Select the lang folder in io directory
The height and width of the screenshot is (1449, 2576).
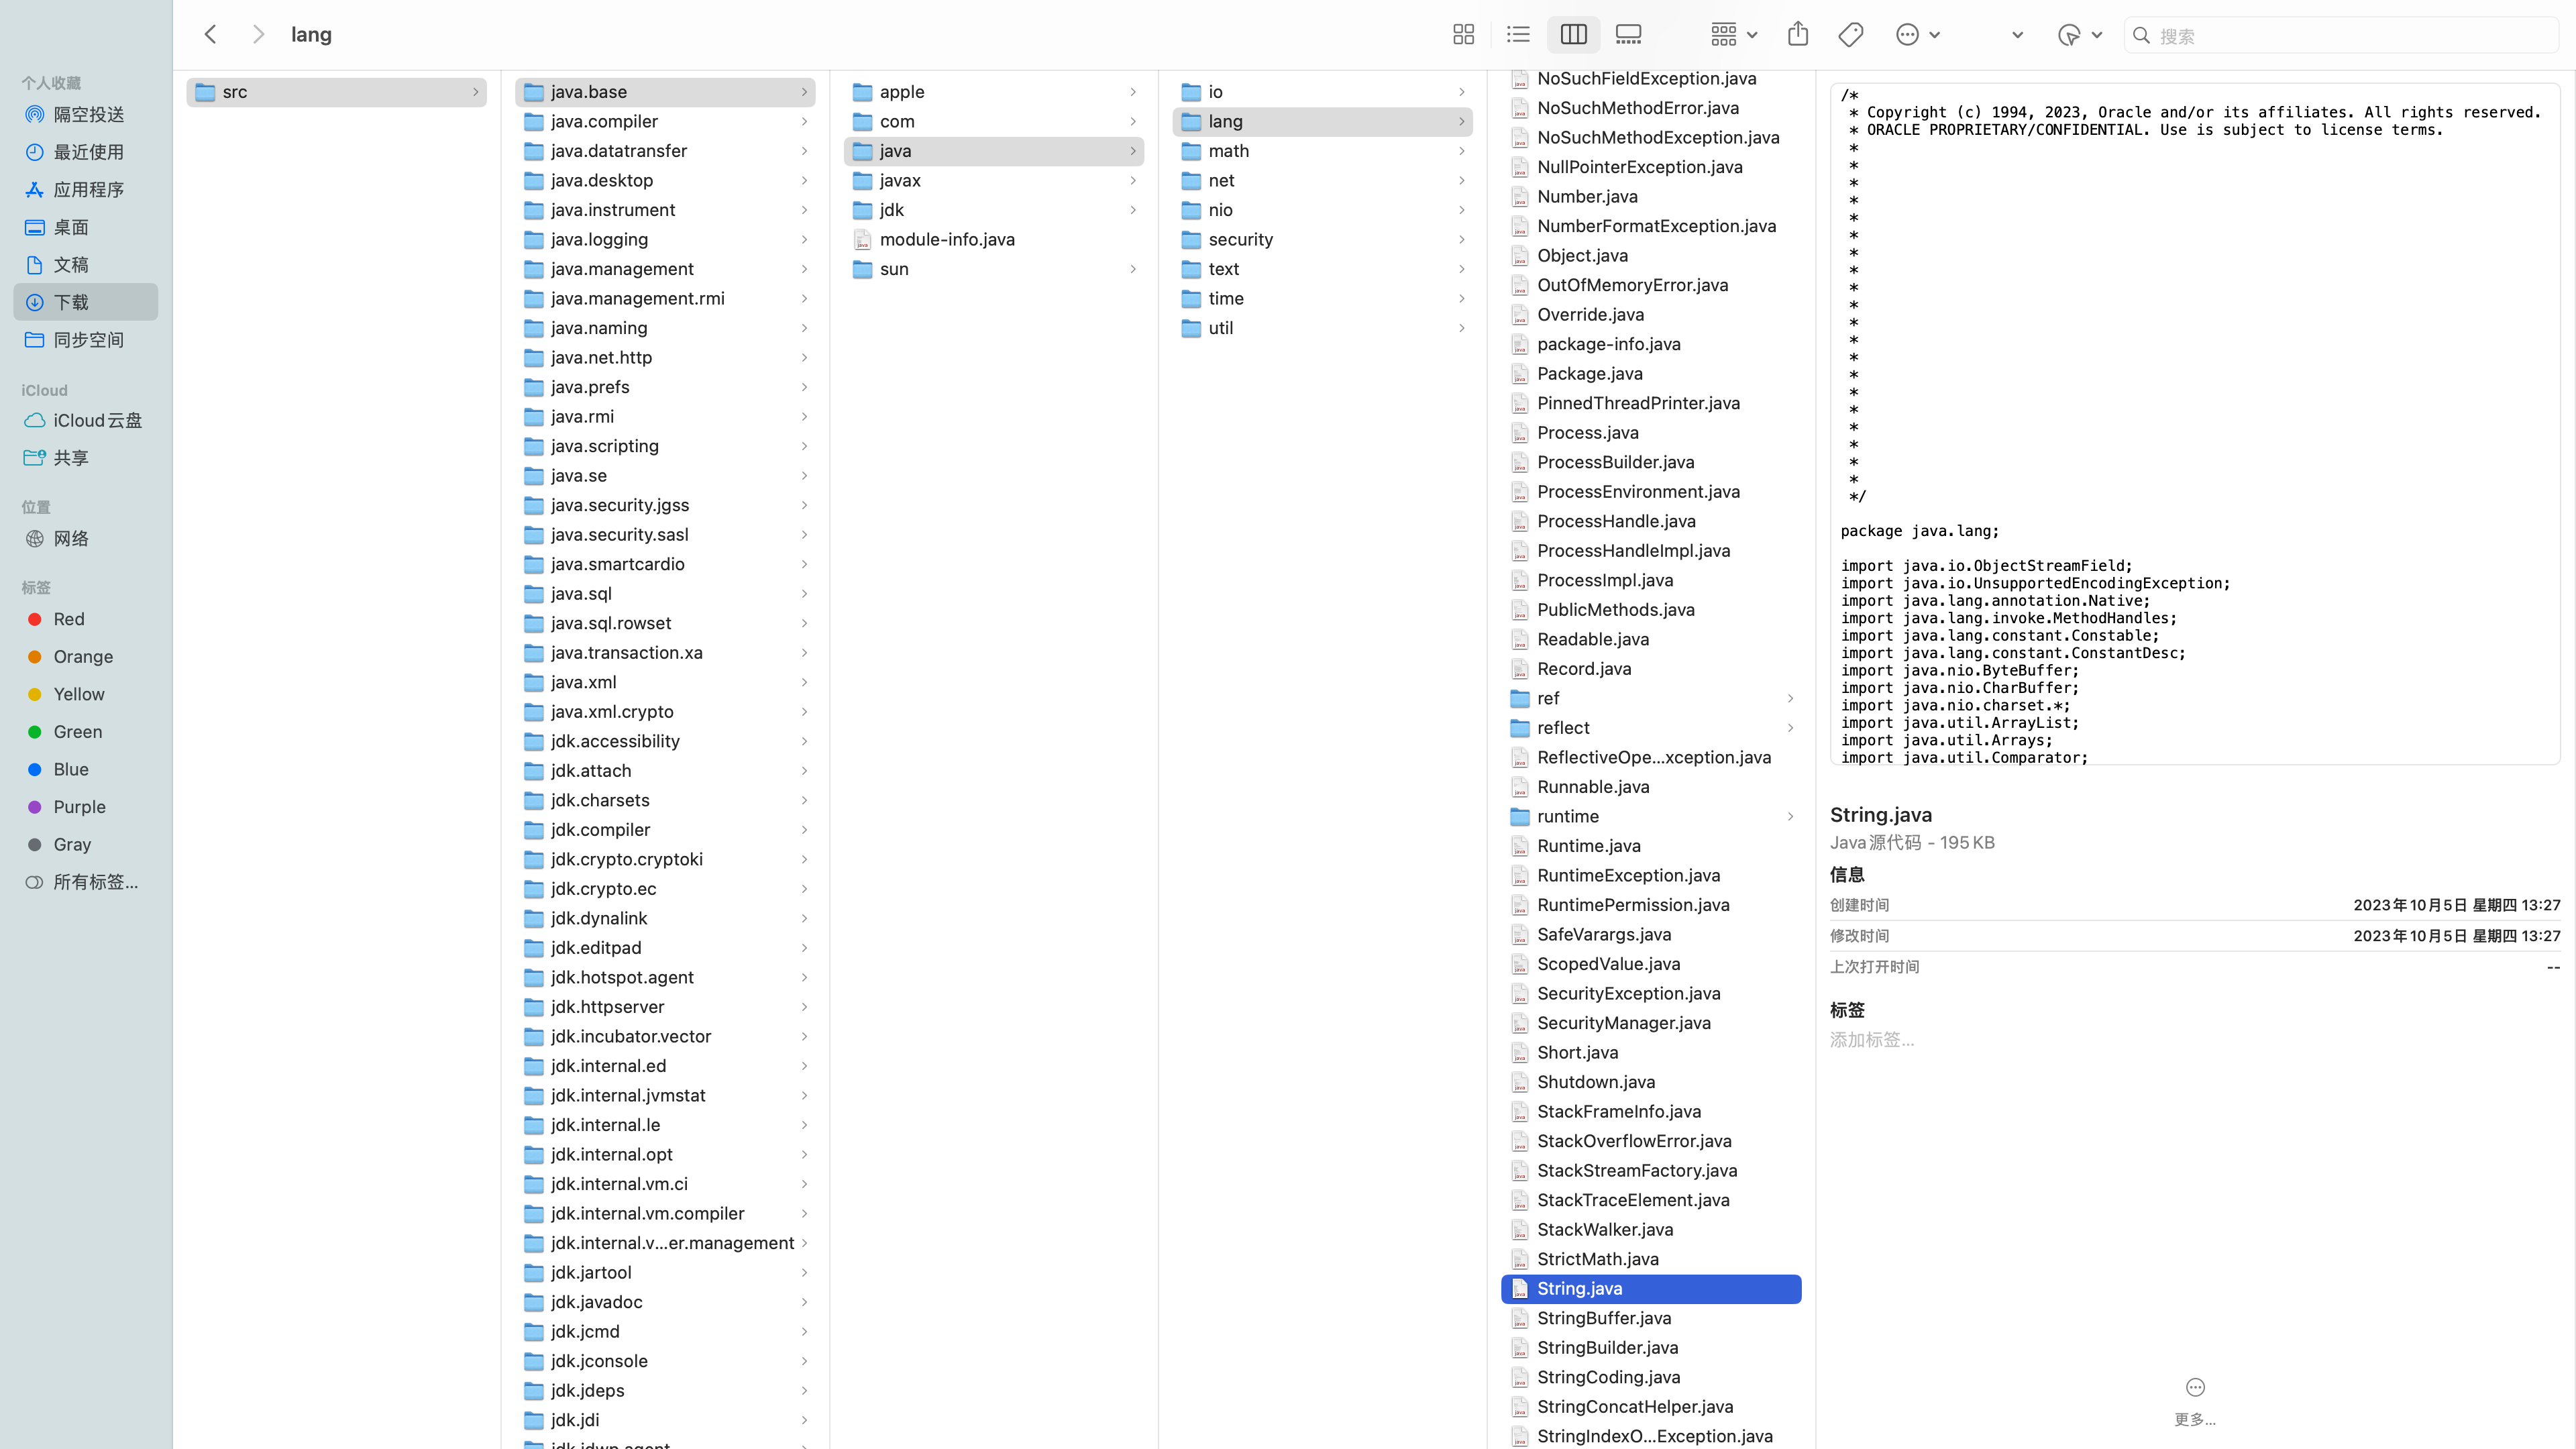tap(1324, 120)
